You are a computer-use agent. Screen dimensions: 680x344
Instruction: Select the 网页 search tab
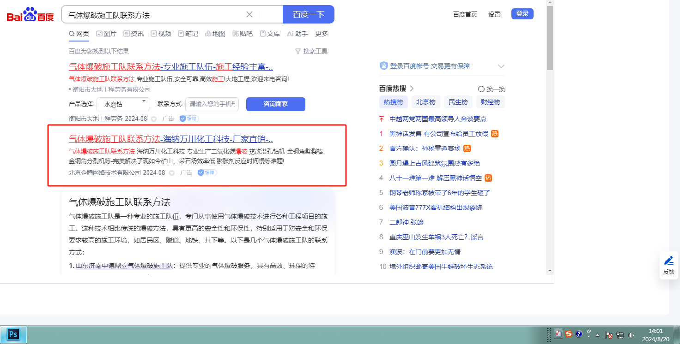click(x=79, y=34)
